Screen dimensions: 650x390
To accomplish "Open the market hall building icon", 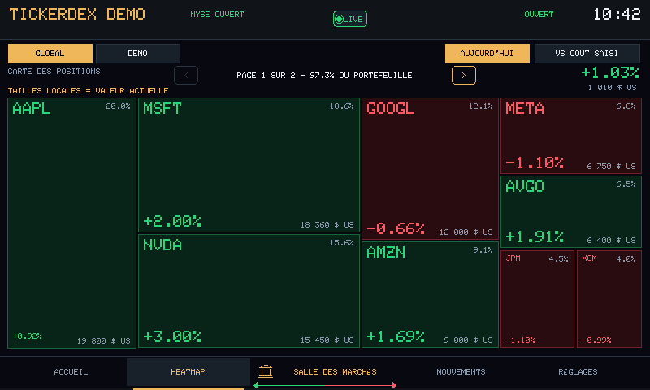I will tap(266, 371).
